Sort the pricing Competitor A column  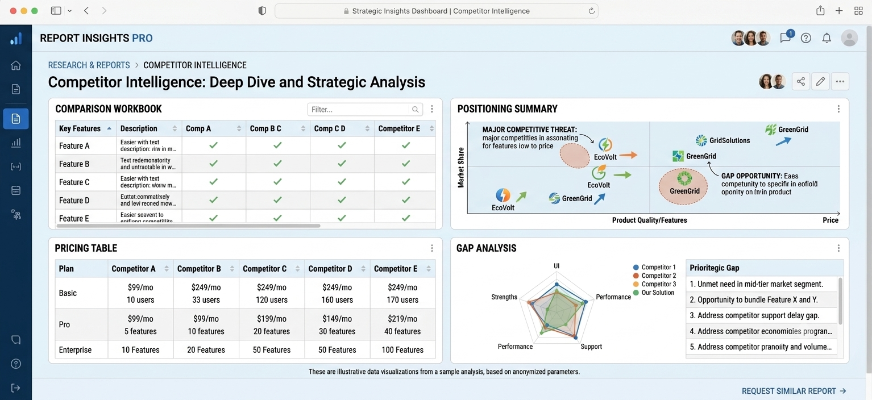(x=167, y=269)
